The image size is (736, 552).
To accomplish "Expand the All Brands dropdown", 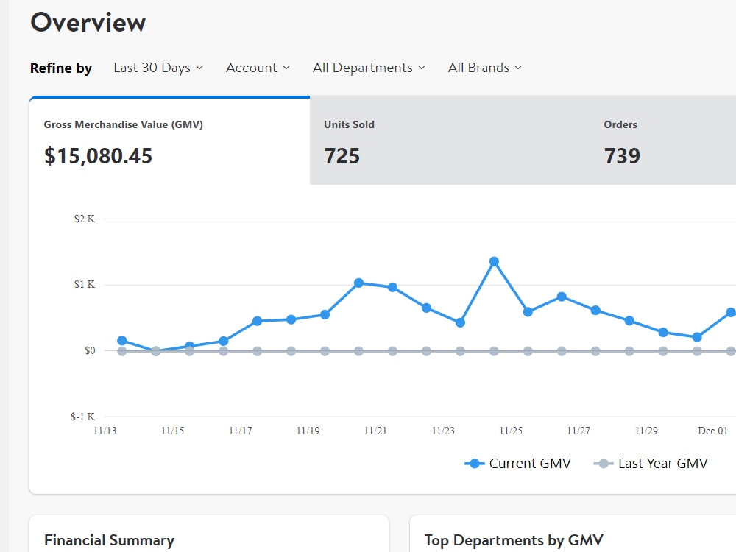I will (x=479, y=68).
